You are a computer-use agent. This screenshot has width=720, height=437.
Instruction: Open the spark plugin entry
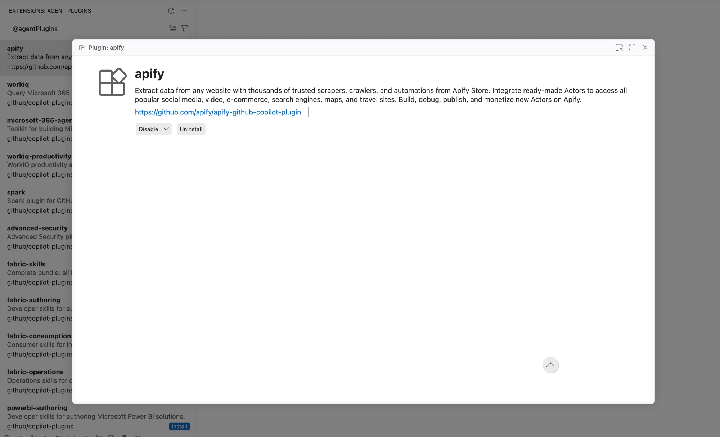click(x=36, y=202)
